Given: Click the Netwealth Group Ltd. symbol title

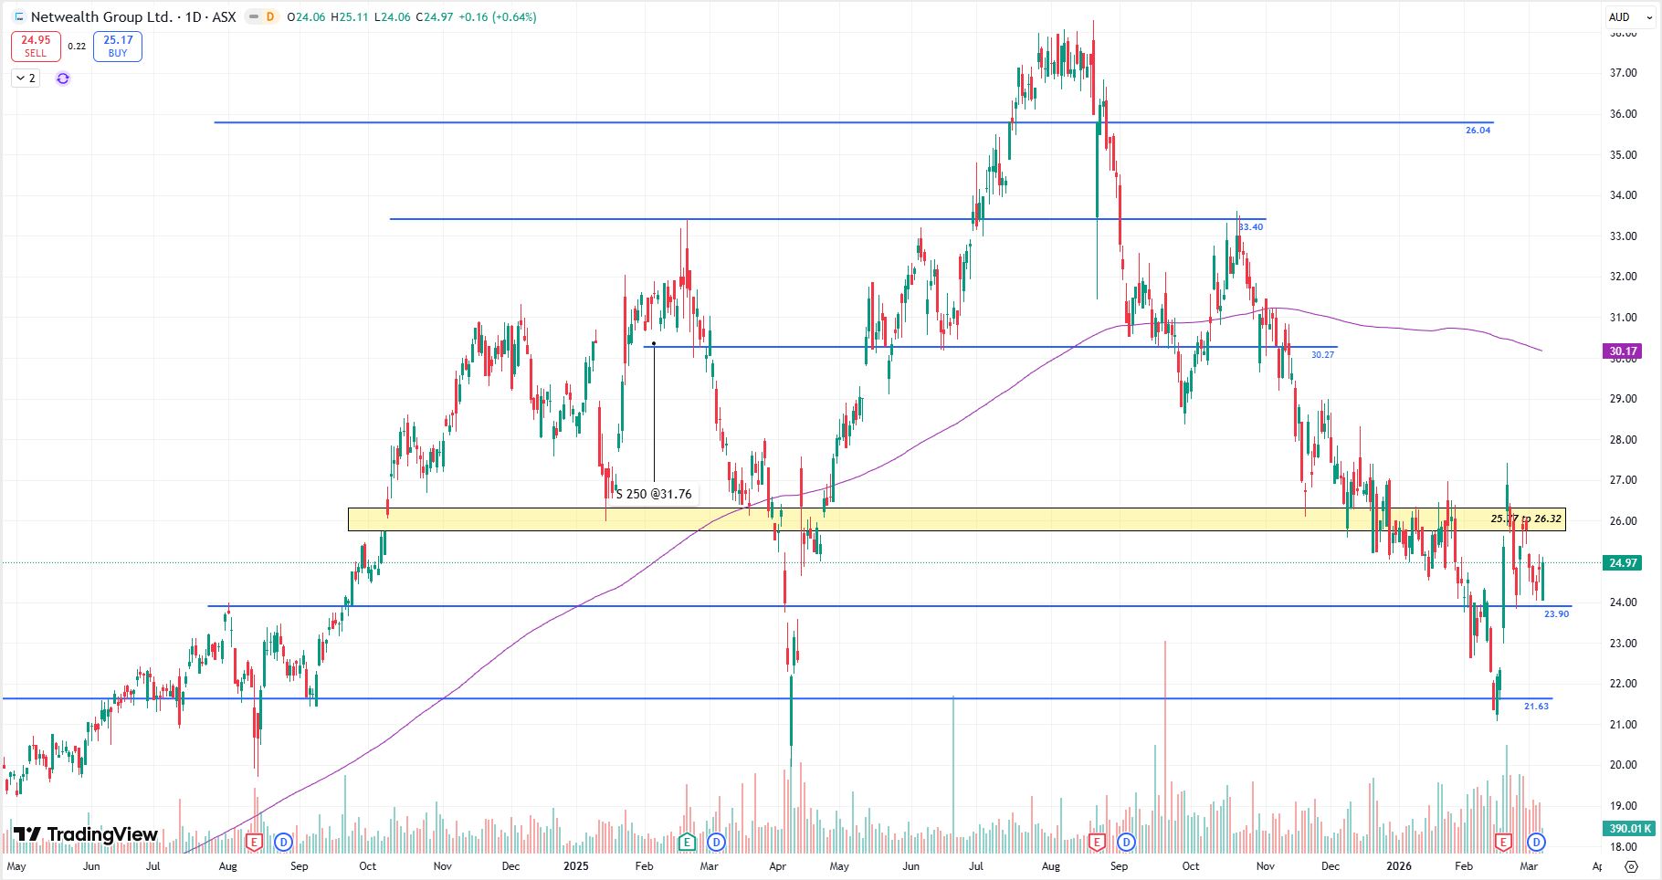Looking at the screenshot, I should (x=101, y=17).
